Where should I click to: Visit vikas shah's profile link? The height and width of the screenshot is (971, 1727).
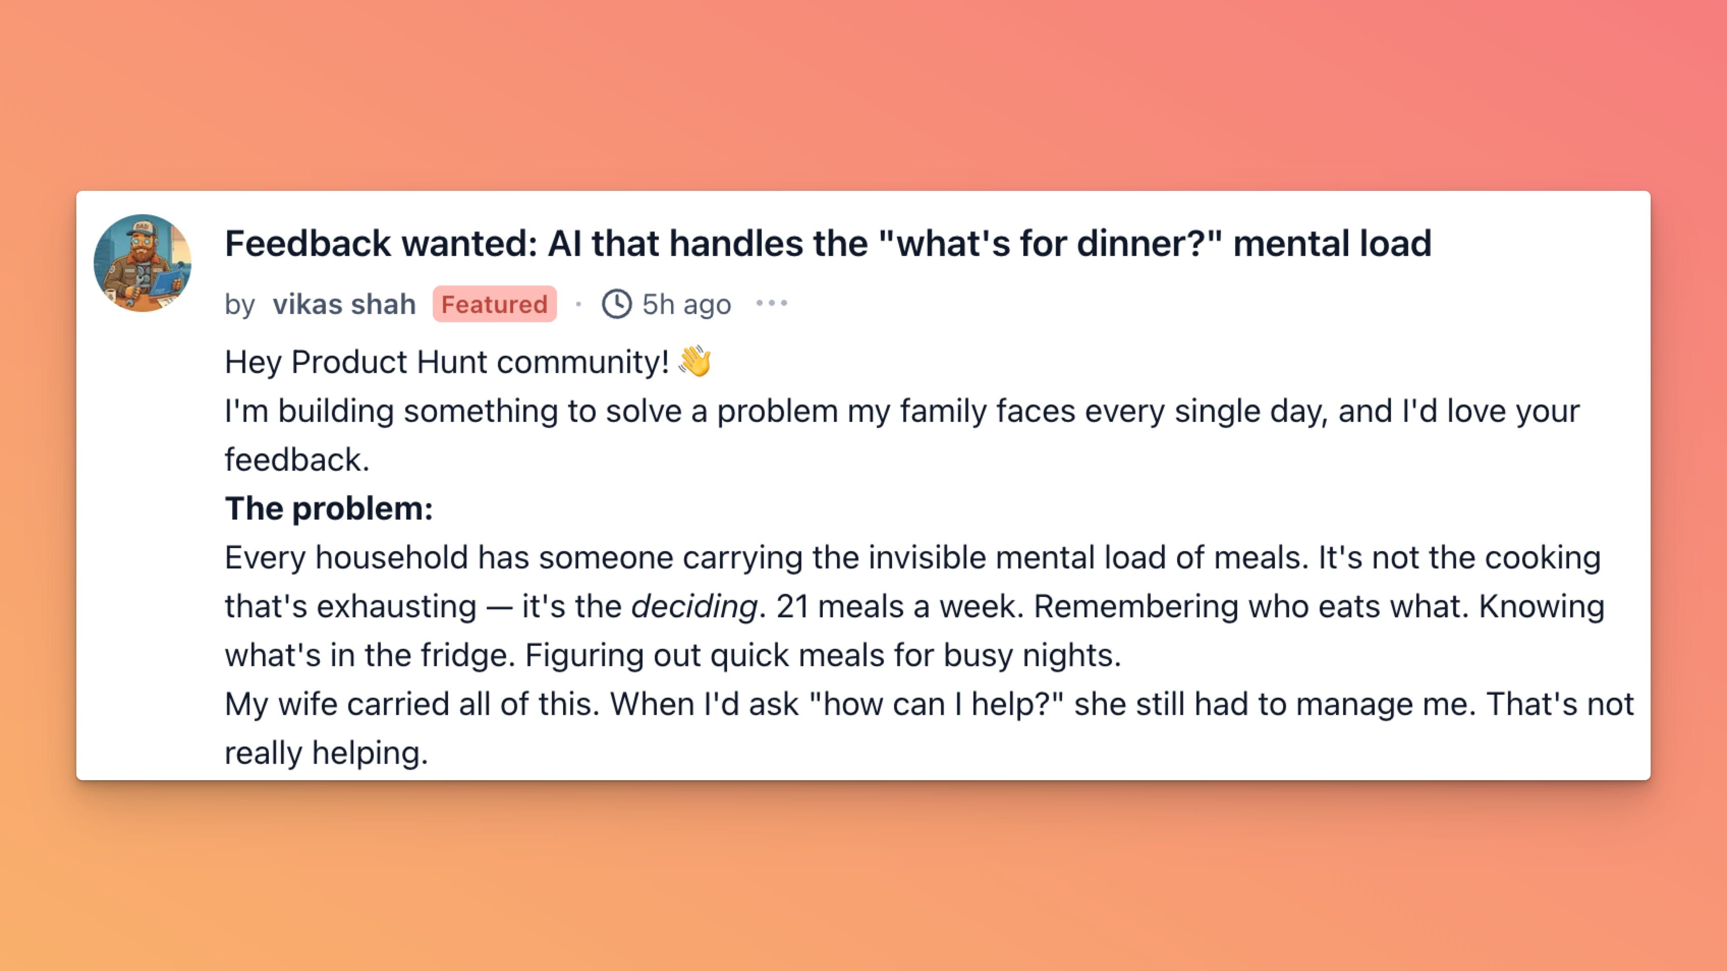[344, 304]
